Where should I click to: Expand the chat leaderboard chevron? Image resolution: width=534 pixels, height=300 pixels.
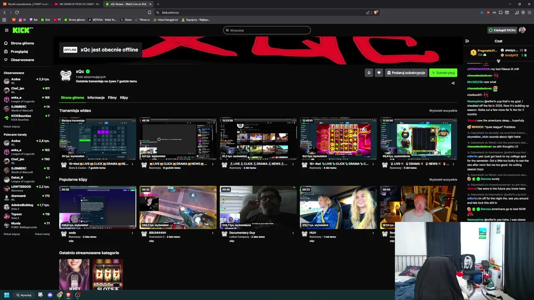click(498, 61)
